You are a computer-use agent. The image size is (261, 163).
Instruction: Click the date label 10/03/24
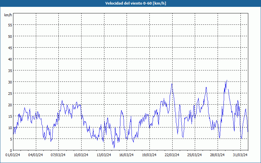81,155
